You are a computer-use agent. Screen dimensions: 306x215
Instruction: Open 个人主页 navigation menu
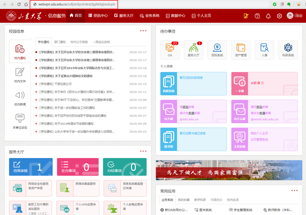pos(202,16)
